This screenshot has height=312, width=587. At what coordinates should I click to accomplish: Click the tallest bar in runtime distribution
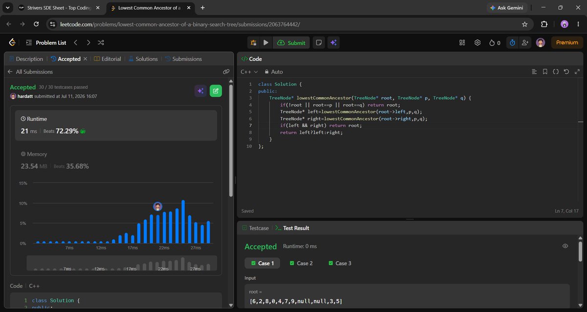point(183,222)
